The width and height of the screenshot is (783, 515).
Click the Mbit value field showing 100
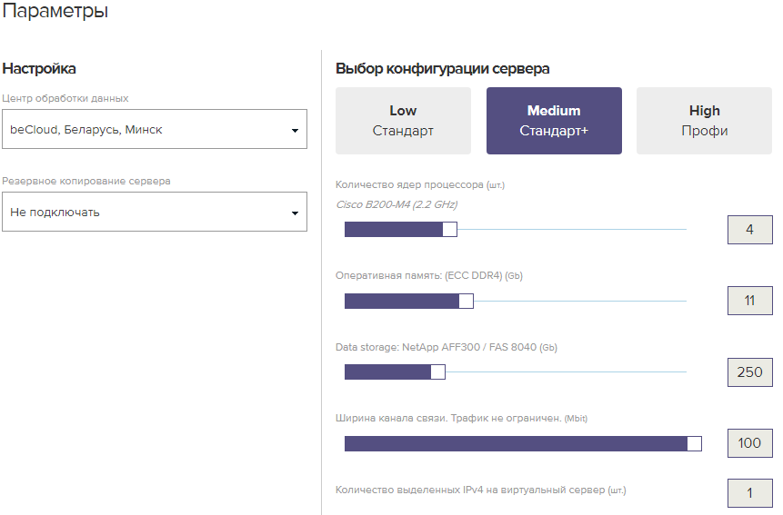(749, 443)
